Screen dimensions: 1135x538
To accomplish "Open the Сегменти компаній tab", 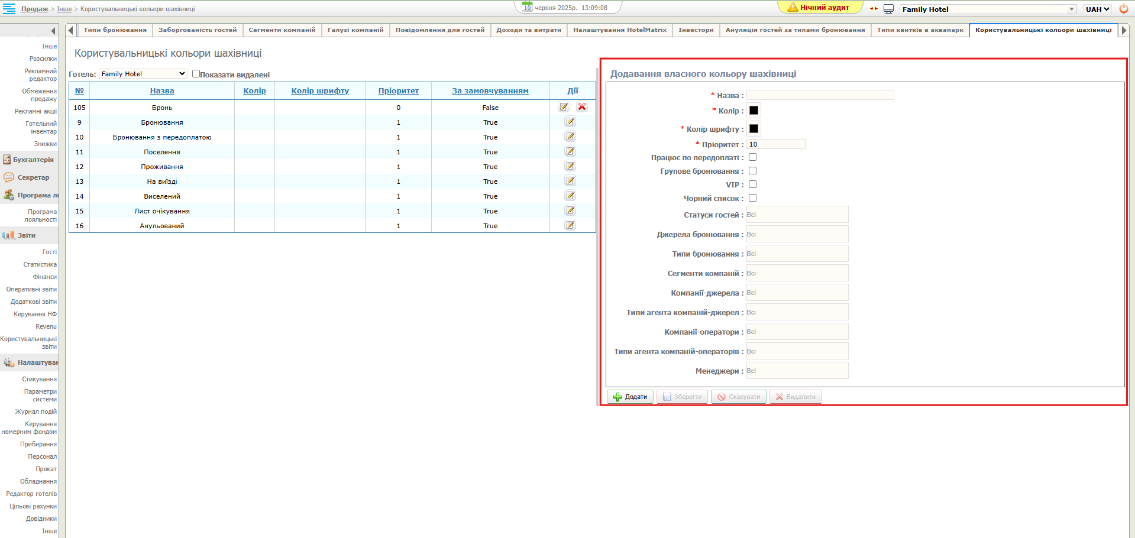I will click(282, 30).
